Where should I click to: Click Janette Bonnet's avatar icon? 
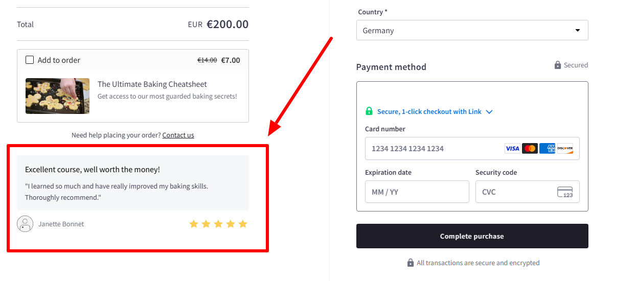(25, 224)
